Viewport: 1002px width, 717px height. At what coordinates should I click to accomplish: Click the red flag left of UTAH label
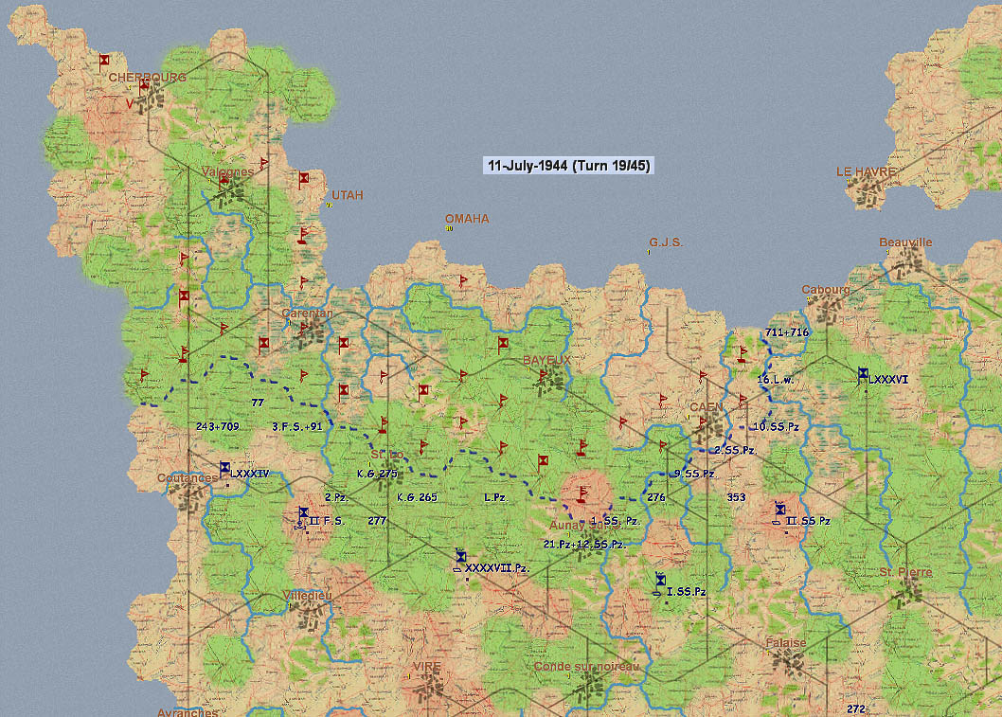tap(304, 179)
